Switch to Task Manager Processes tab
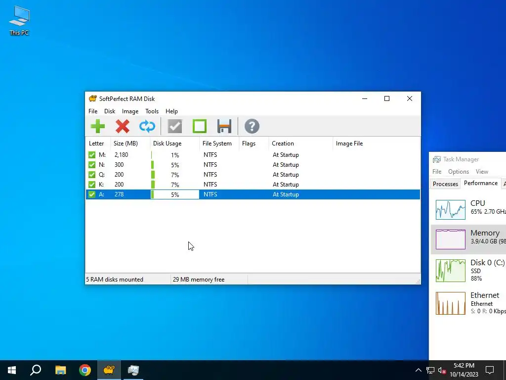 pos(445,184)
